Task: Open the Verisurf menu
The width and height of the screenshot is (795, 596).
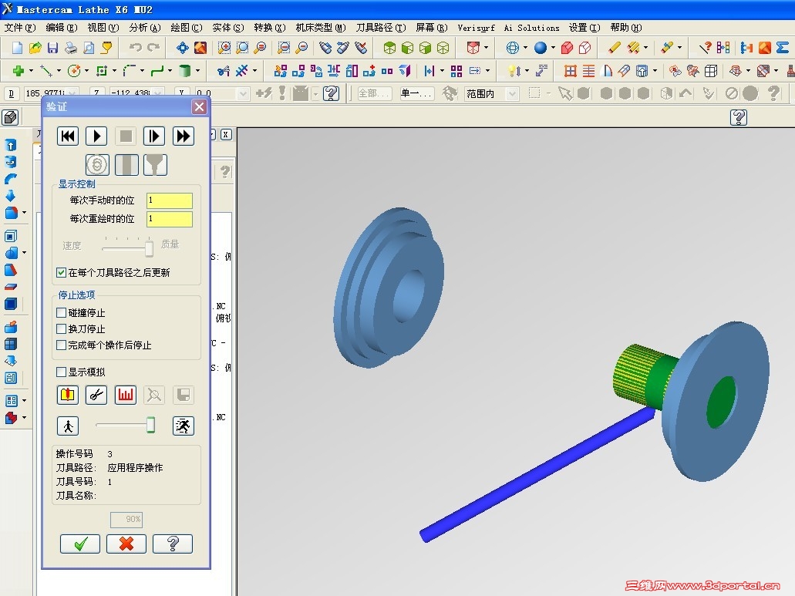Action: click(476, 28)
